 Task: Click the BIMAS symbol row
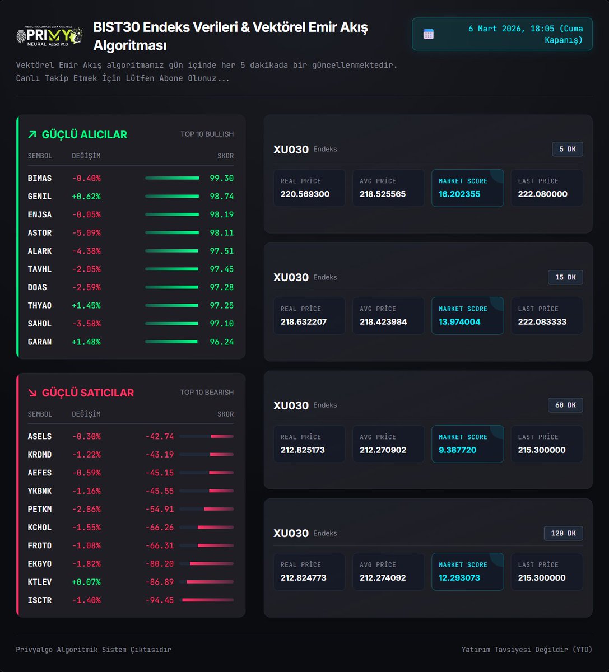tap(131, 178)
